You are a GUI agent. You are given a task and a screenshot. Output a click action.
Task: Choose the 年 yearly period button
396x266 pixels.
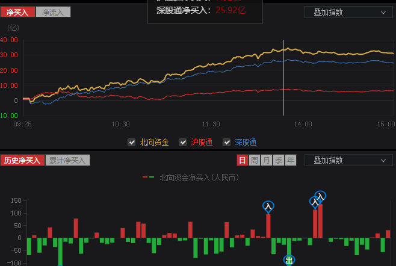tap(291, 160)
